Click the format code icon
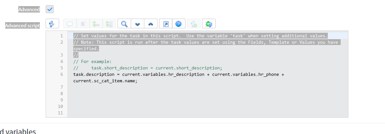This screenshot has width=385, height=134. tap(83, 24)
